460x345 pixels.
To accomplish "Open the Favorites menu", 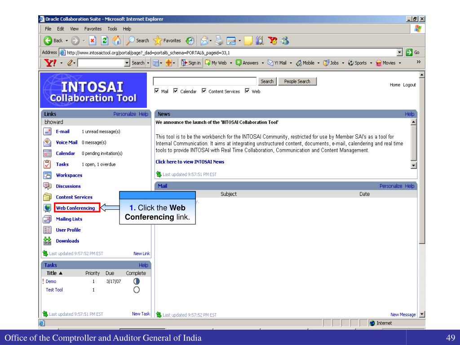I will 93,29.
